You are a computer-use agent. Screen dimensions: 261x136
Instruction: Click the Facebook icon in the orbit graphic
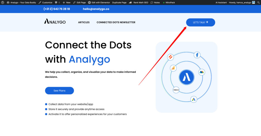[197, 55]
